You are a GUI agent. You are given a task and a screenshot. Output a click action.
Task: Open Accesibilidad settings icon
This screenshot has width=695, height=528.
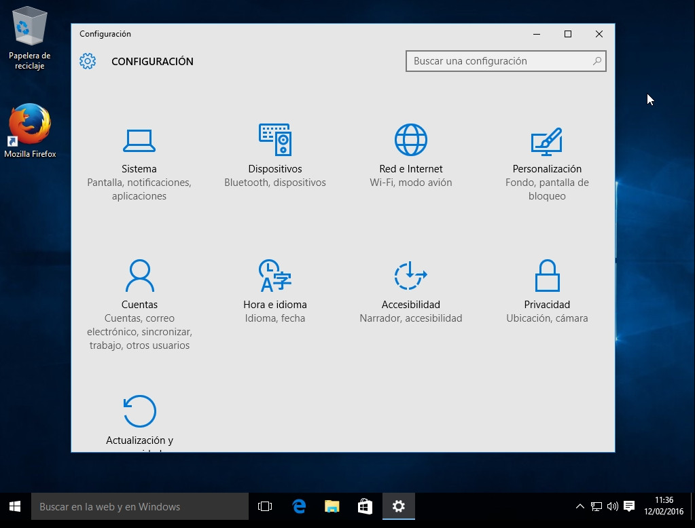tap(410, 276)
